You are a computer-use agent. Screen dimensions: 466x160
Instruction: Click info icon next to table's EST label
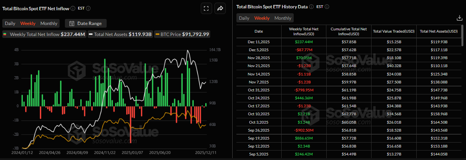[x=327, y=7]
